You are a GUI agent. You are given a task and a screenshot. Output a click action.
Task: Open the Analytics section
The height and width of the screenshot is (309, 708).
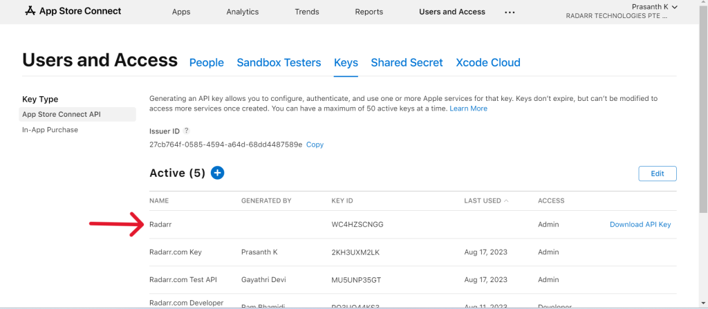click(243, 12)
